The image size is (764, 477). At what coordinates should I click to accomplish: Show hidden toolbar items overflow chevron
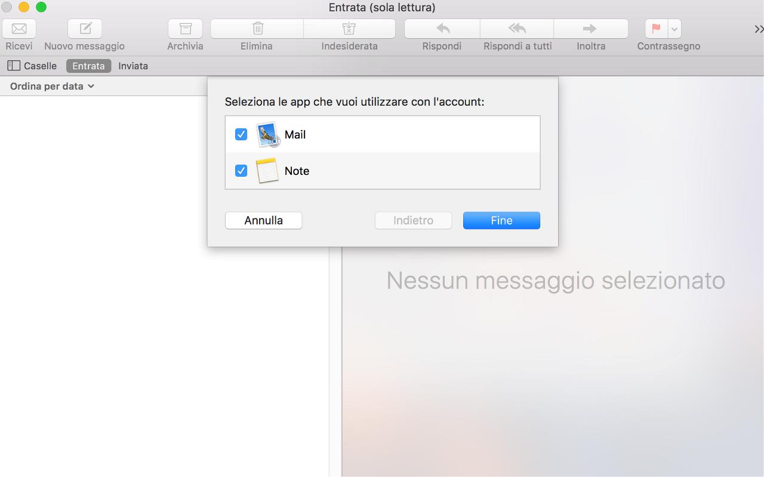coord(759,29)
